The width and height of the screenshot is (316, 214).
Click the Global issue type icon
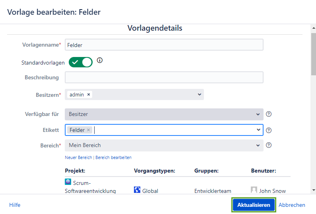click(137, 190)
